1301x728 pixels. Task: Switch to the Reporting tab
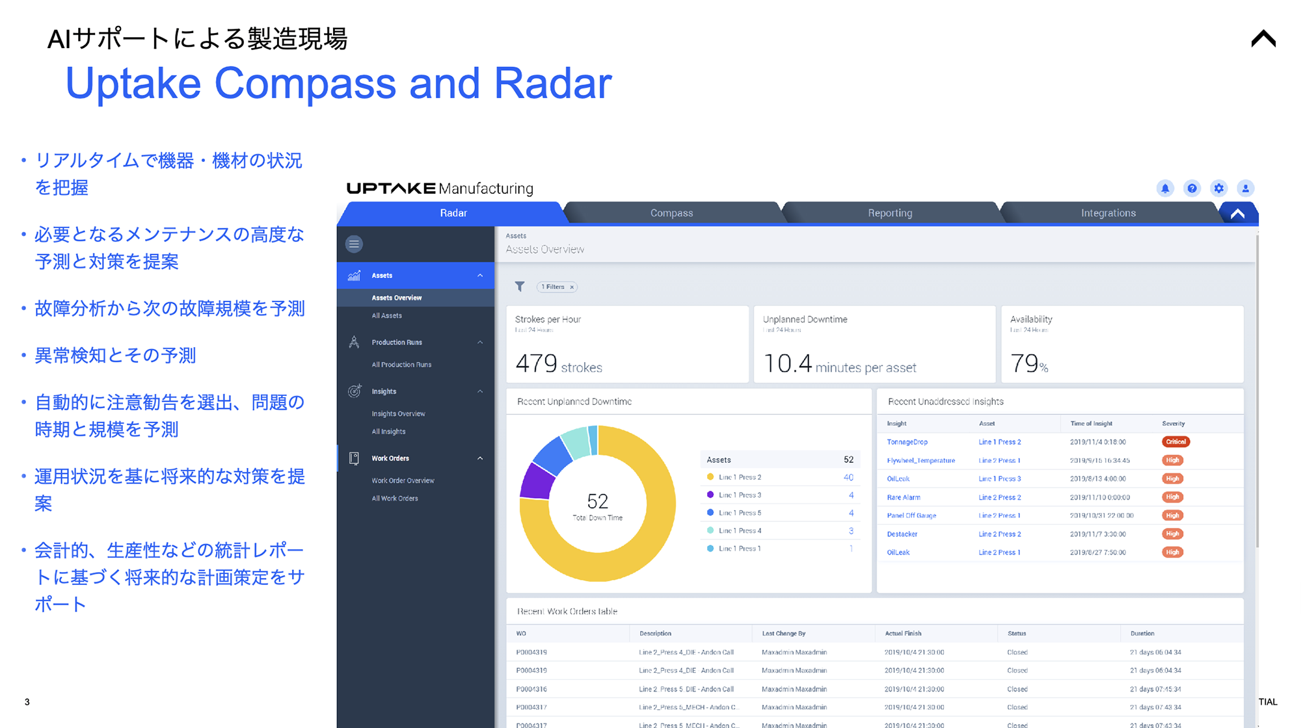(x=890, y=213)
